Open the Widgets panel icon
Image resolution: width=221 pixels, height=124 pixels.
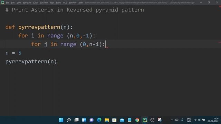[84, 120]
